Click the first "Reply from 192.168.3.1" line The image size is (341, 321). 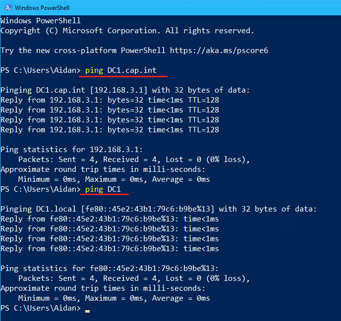110,100
